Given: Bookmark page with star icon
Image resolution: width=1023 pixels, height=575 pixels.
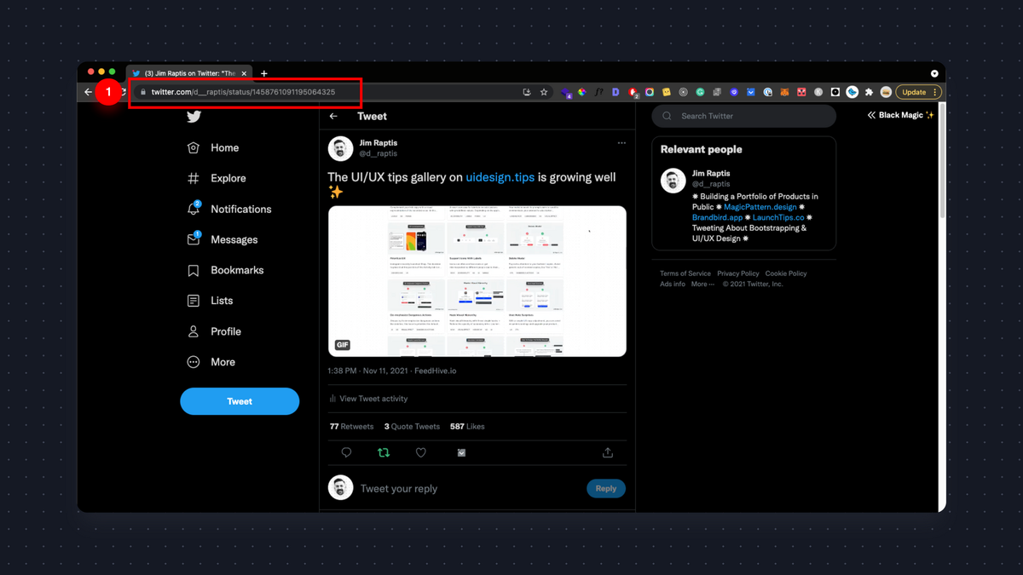Looking at the screenshot, I should coord(544,92).
